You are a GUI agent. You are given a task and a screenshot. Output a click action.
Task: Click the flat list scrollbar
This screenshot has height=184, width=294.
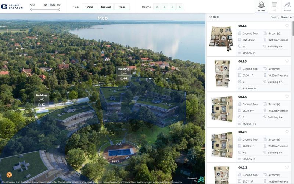[x=293, y=29]
